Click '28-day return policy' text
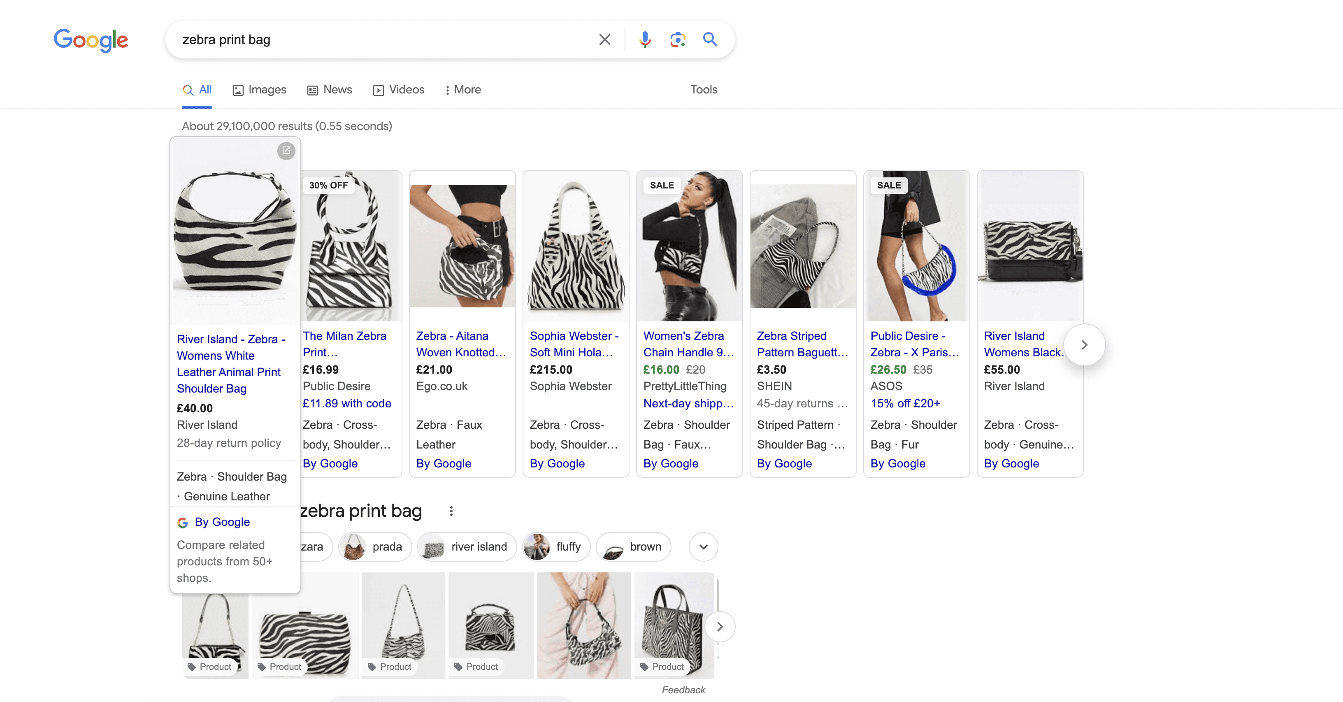Viewport: 1343px width, 702px height. 229,443
